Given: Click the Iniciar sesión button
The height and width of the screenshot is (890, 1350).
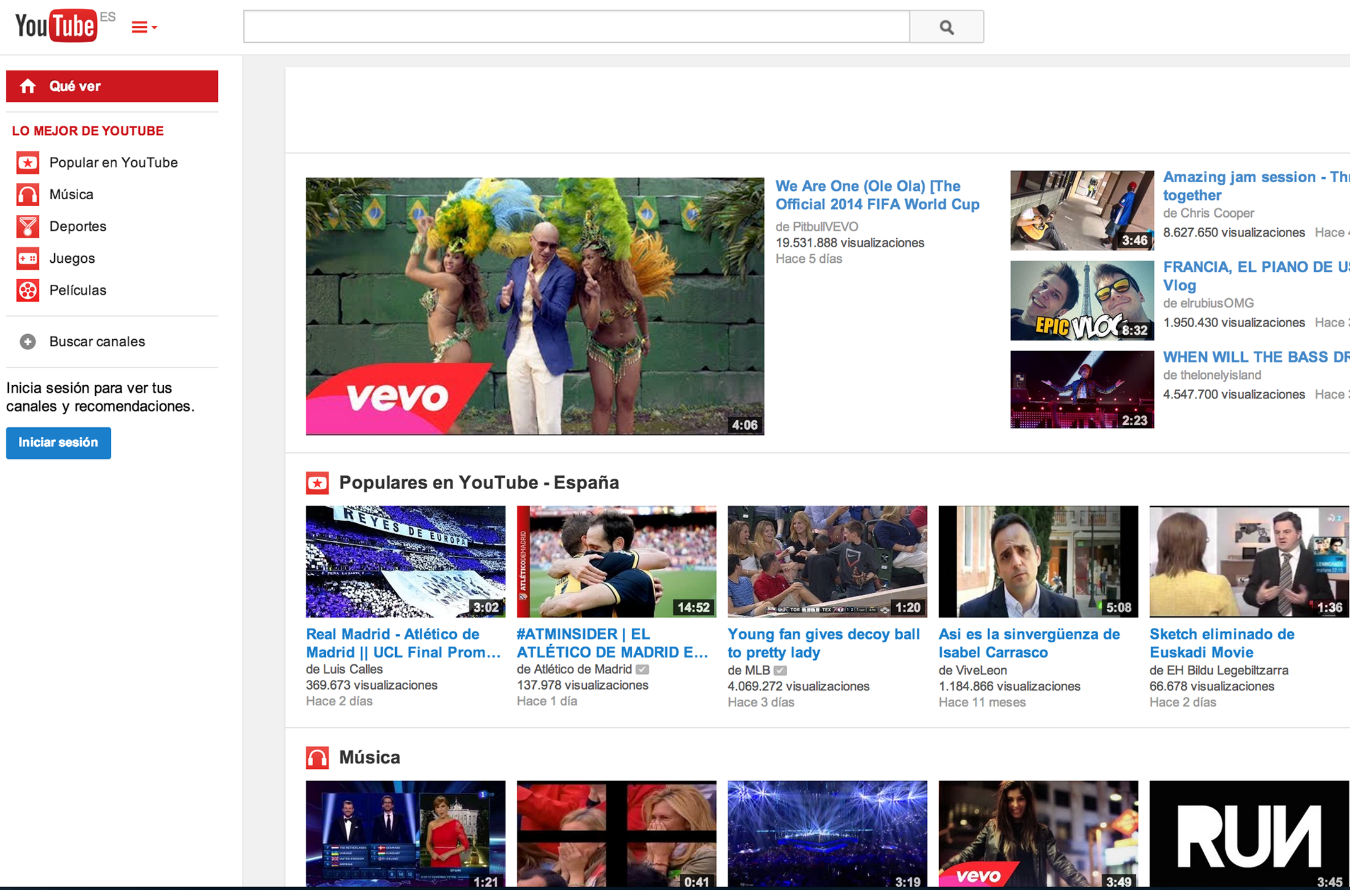Looking at the screenshot, I should click(x=59, y=442).
